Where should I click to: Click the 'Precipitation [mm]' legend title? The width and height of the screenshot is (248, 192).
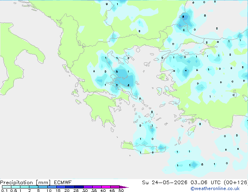coord(25,183)
